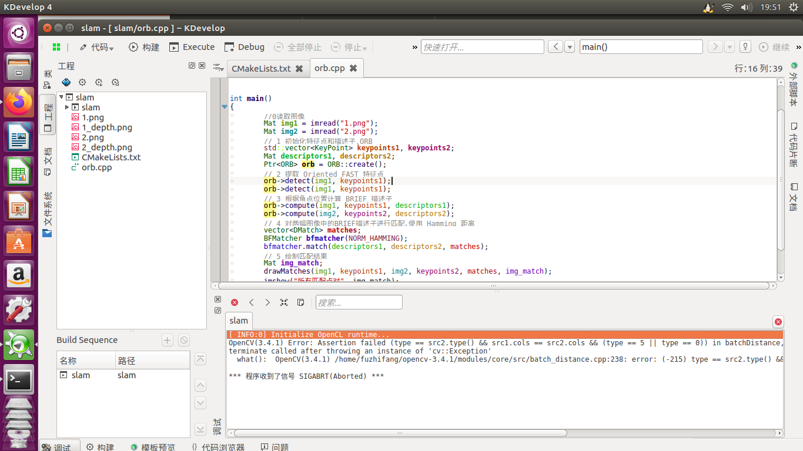Viewport: 803px width, 451px height.
Task: Move build item to bottom arrow
Action: [200, 429]
